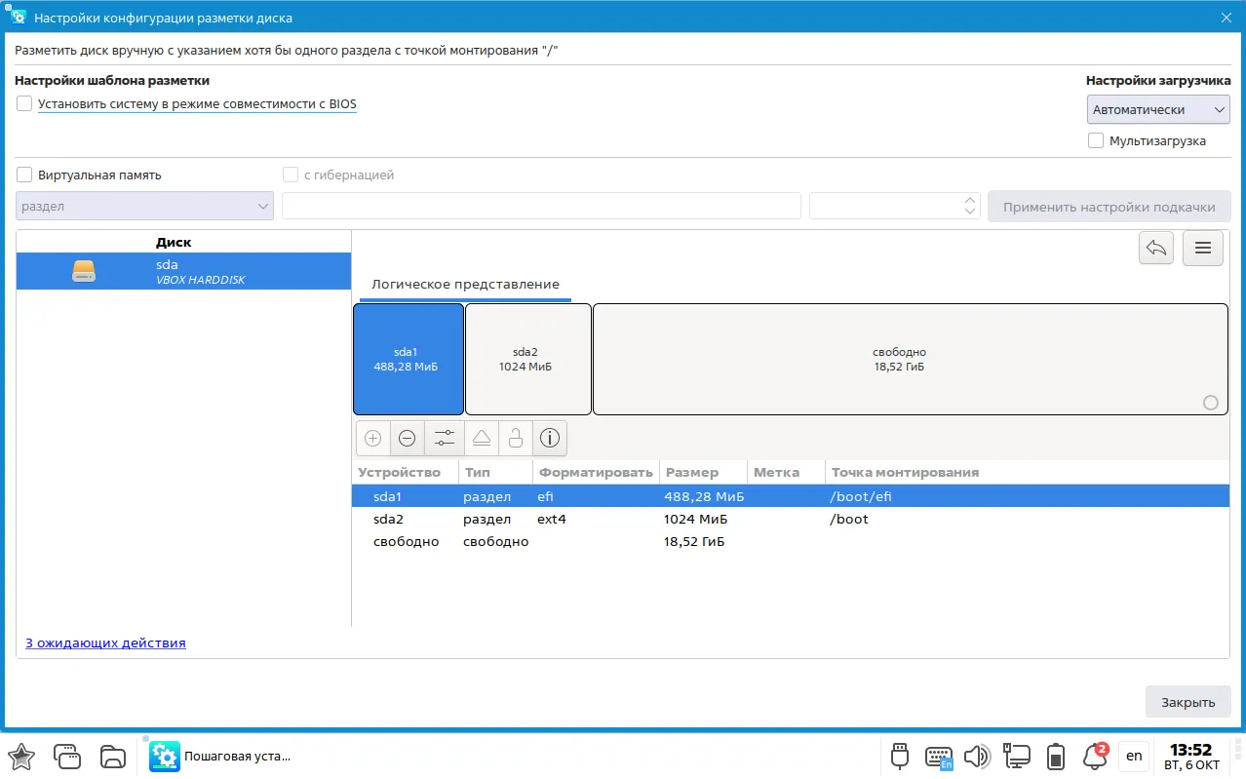Open partition settings sliders icon
The height and width of the screenshot is (779, 1246).
tap(445, 439)
